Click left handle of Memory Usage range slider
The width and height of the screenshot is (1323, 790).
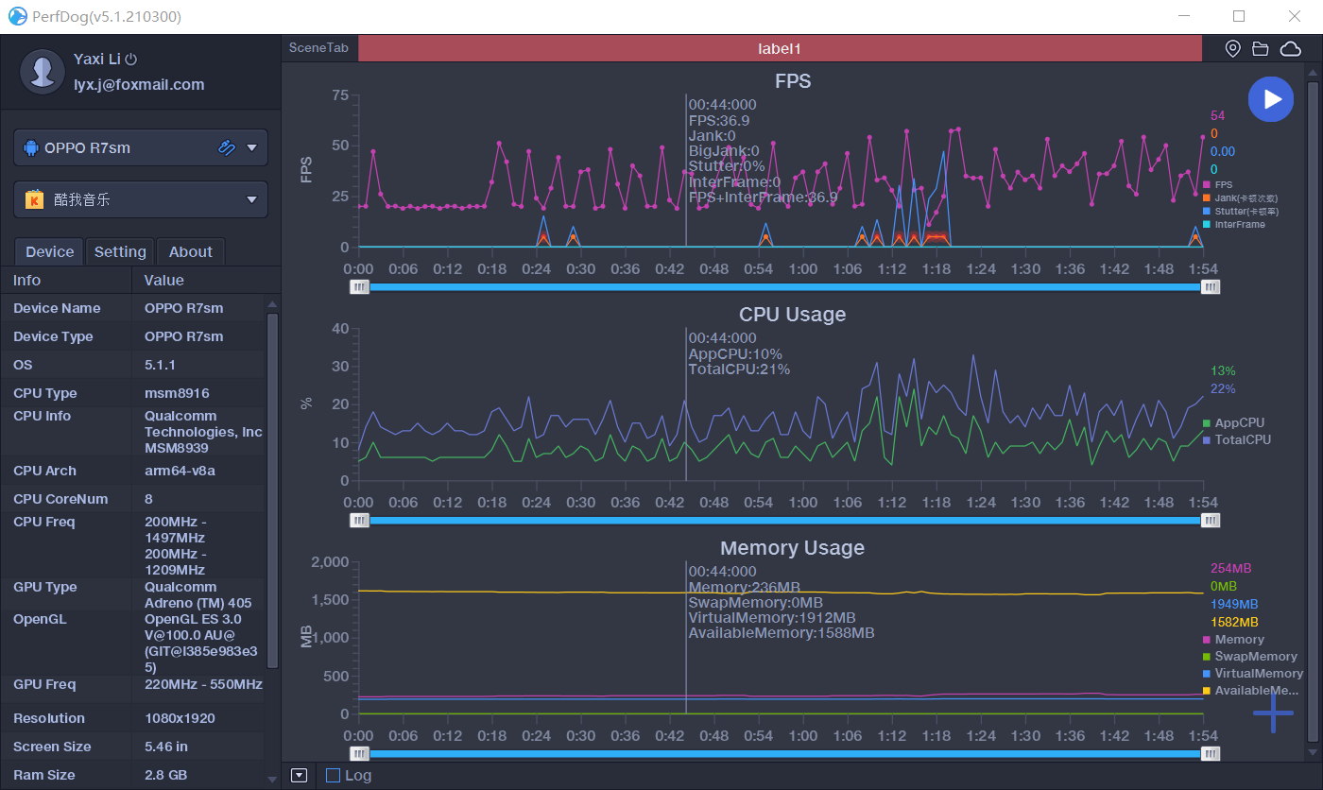pyautogui.click(x=360, y=753)
